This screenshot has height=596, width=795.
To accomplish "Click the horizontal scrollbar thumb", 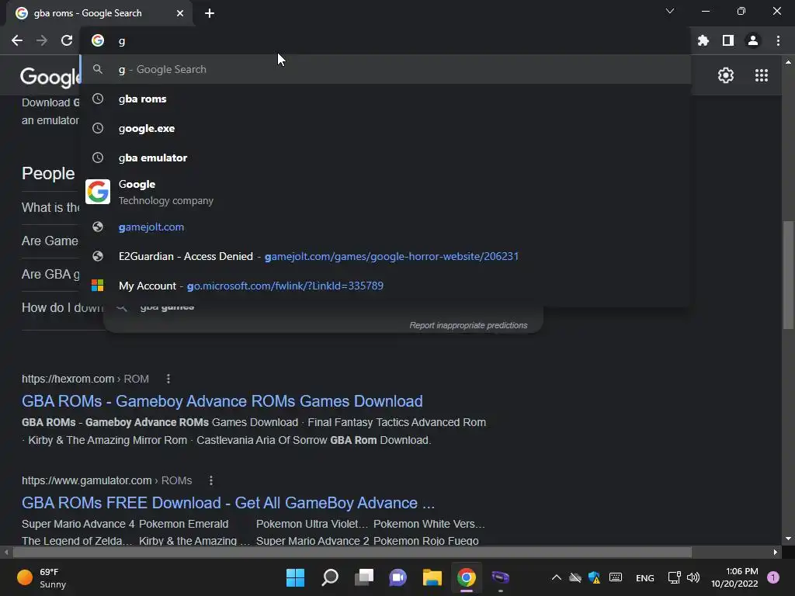I will click(x=352, y=552).
